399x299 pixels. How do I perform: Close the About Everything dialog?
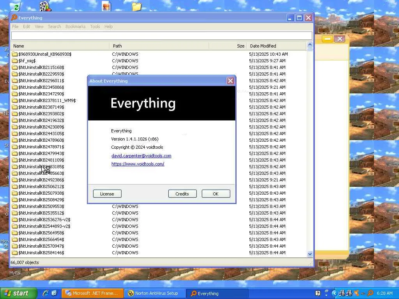click(x=230, y=81)
